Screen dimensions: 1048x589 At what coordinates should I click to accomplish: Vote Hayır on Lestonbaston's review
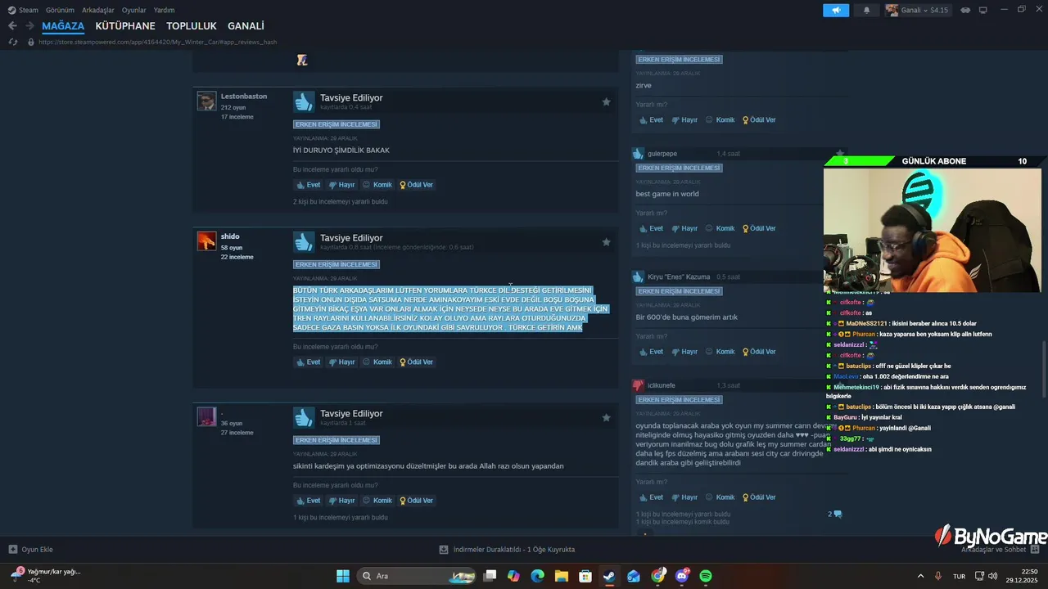tap(341, 185)
